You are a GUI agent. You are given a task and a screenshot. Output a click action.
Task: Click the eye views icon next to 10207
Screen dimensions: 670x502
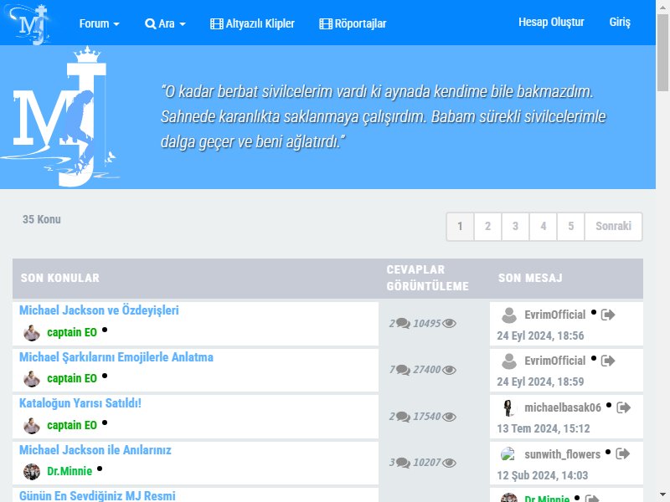[x=449, y=463]
